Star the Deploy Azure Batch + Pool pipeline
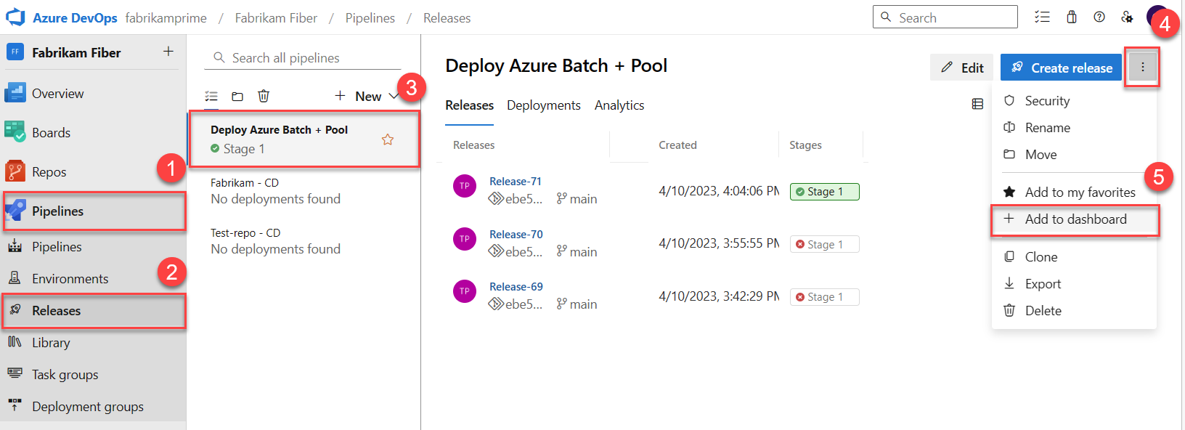 point(388,139)
